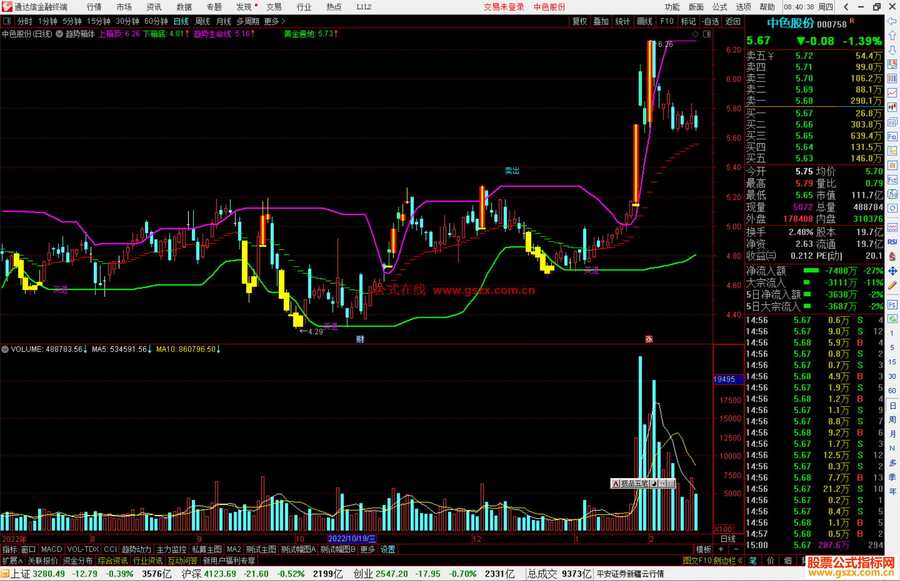Screen dimensions: 900x581
Task: Switch to the 分时 timeframe tab
Action: [25, 21]
